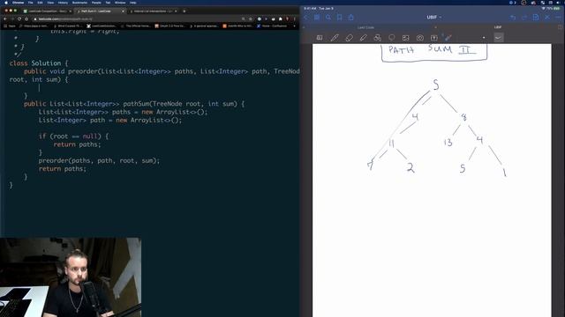Screen dimensions: 565x317
Task: Open the People menu
Action: (96, 3)
